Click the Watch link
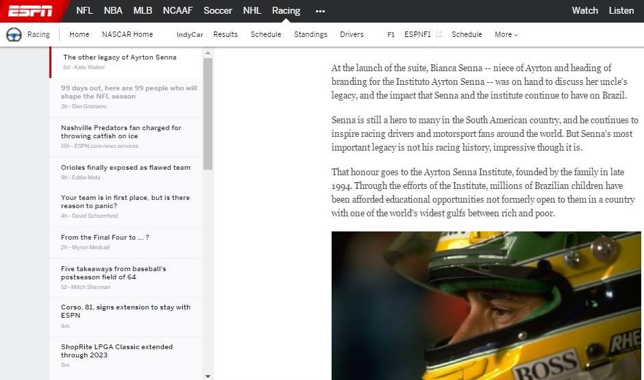Screen dimensions: 644x380 (x=584, y=10)
